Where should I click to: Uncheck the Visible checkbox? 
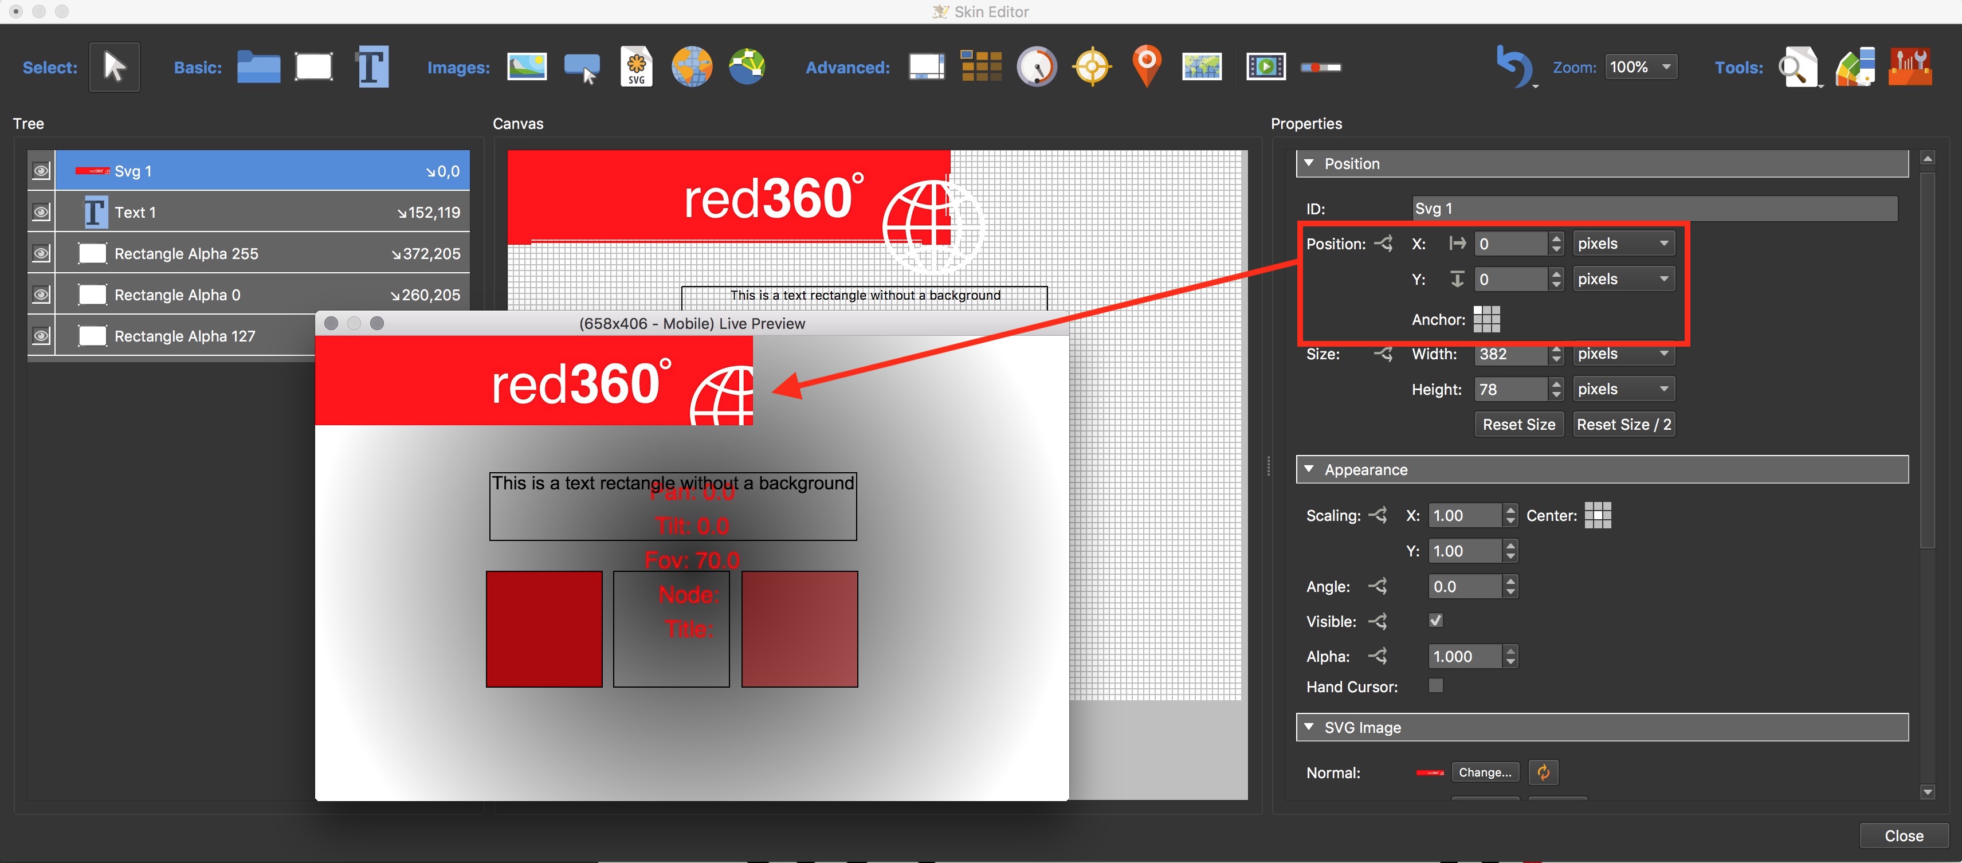coord(1436,620)
